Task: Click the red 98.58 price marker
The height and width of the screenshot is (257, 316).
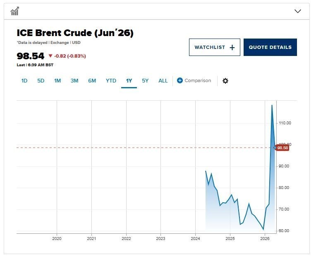Action: pyautogui.click(x=282, y=148)
